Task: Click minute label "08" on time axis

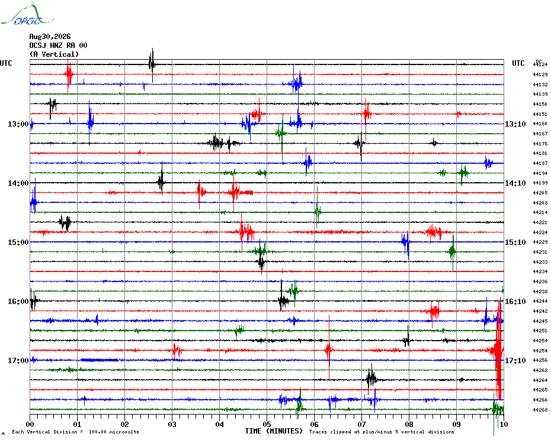Action: [x=409, y=425]
